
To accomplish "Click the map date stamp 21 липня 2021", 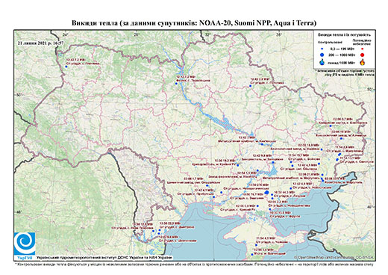I will 40,43.
